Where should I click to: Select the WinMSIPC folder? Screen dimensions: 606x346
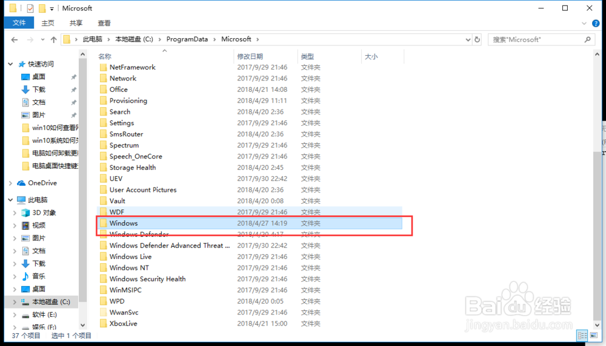click(x=125, y=290)
